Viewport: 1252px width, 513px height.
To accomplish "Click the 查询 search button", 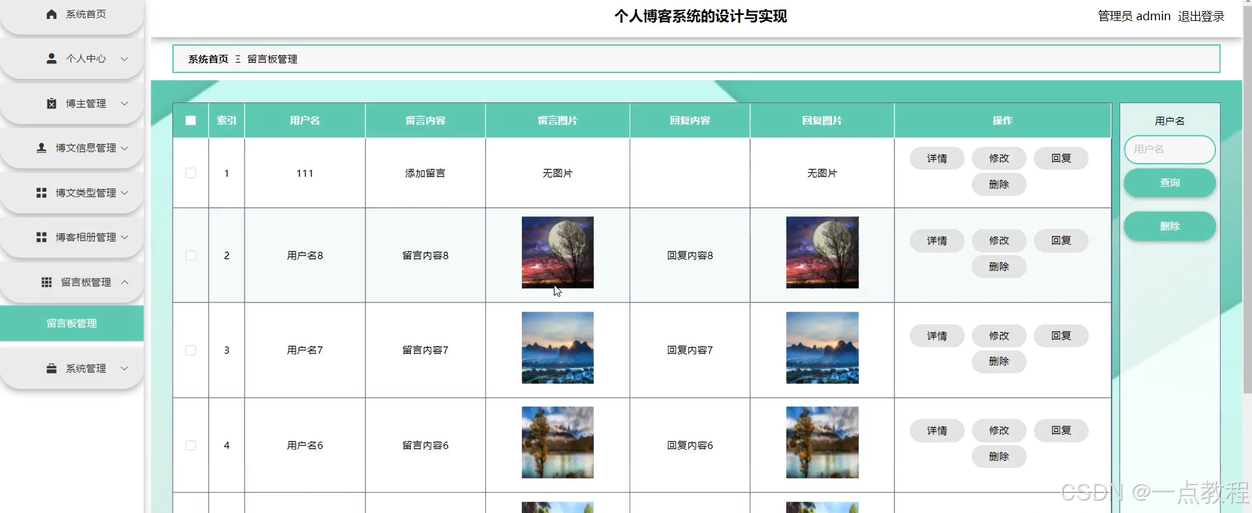I will tap(1170, 183).
